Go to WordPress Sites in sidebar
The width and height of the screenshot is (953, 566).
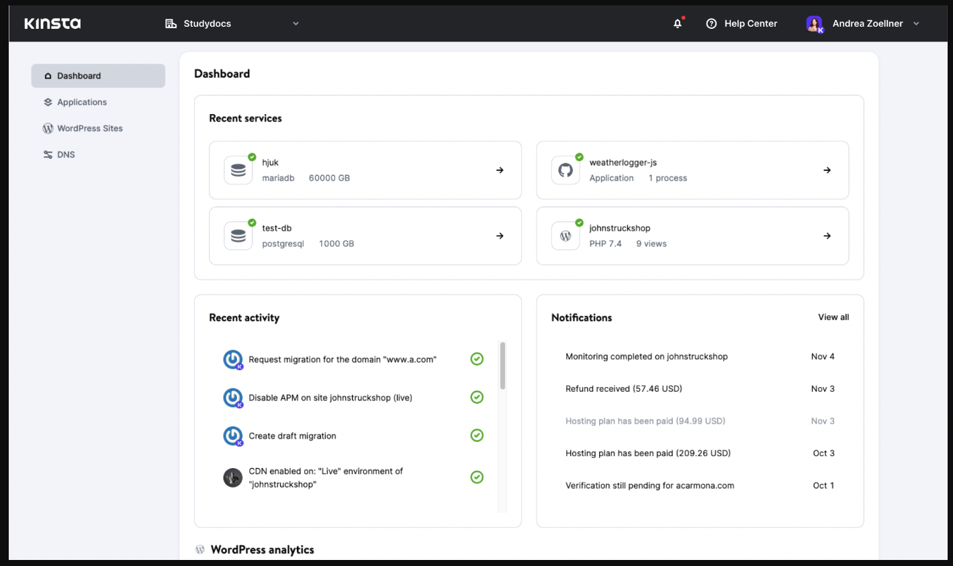[89, 128]
